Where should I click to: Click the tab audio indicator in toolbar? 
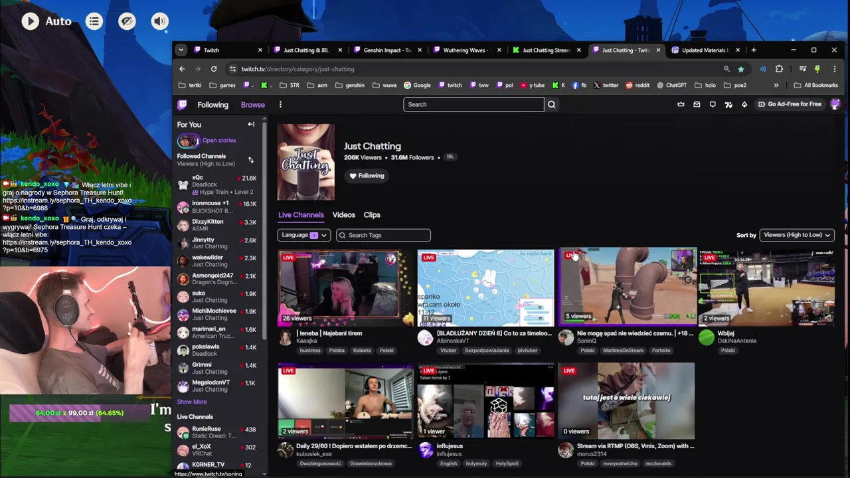(762, 69)
